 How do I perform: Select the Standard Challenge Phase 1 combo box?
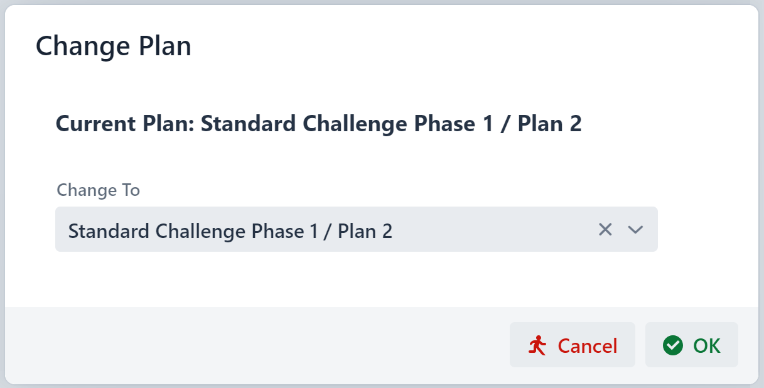click(x=314, y=230)
